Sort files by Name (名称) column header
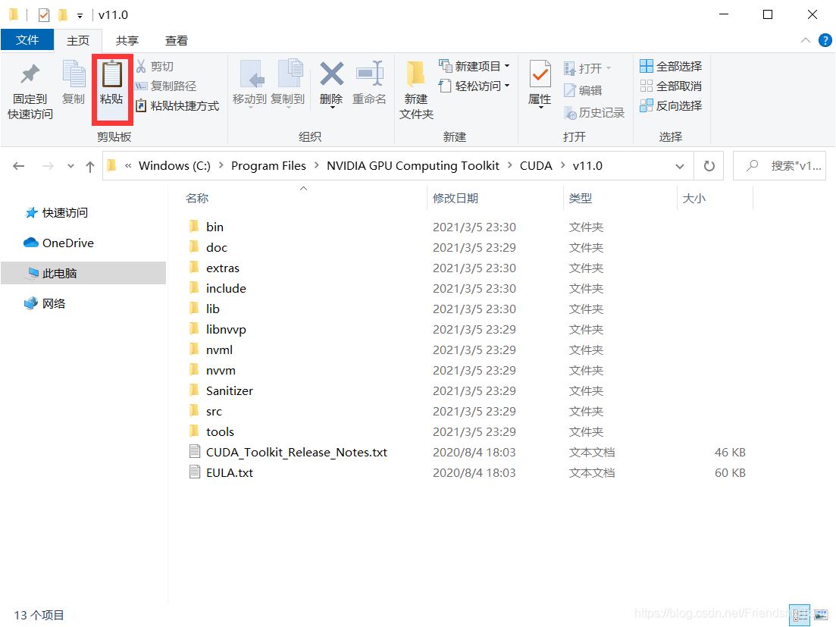Screen dimensions: 836x627 [197, 199]
